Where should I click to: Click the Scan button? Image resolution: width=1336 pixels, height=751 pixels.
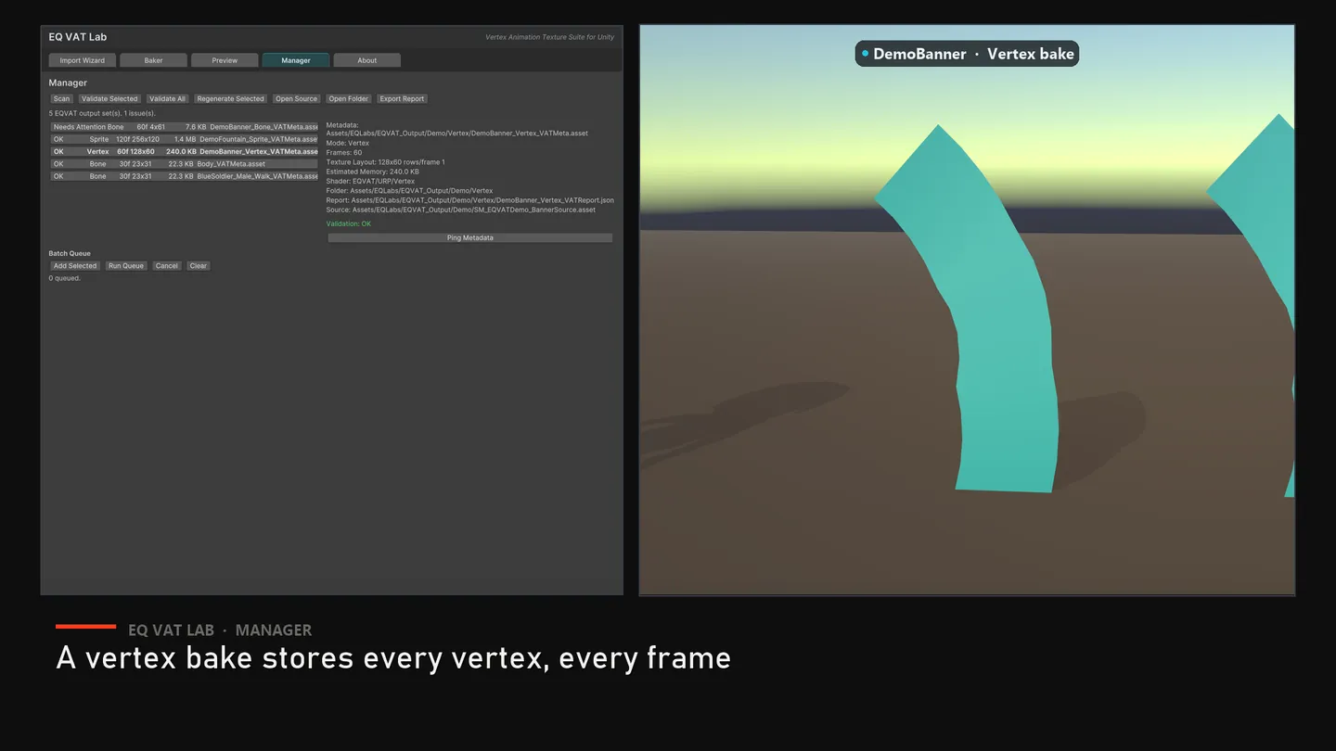click(61, 99)
